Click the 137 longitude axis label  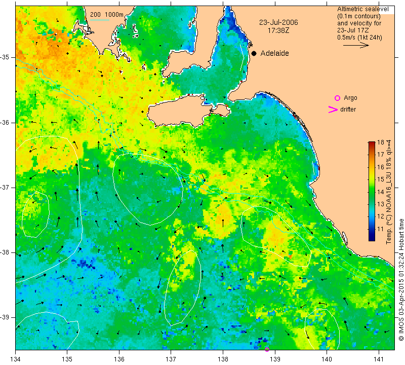171,359
